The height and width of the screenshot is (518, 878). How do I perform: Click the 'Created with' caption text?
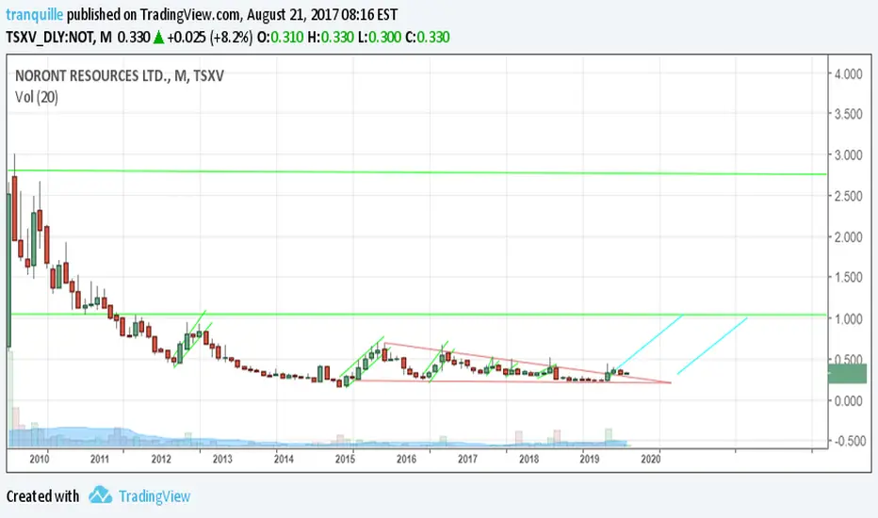pyautogui.click(x=42, y=496)
